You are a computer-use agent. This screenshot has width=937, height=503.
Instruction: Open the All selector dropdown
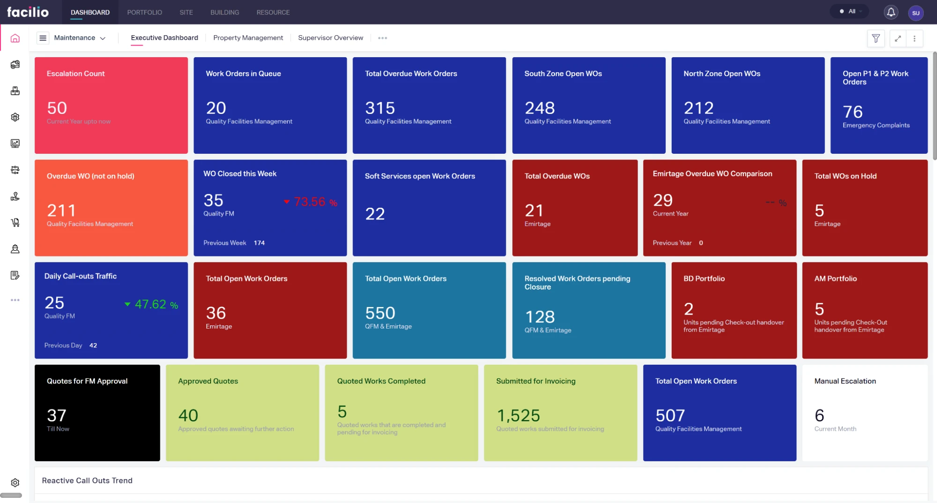click(851, 11)
